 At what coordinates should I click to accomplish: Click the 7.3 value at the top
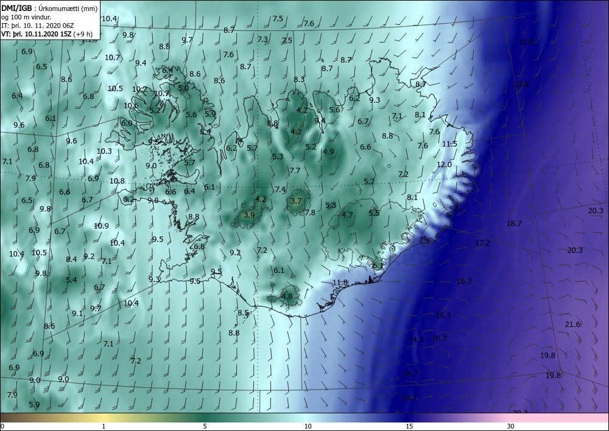click(262, 39)
